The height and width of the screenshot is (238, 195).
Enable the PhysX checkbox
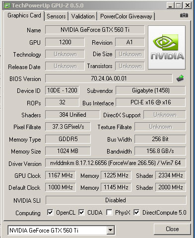point(109,212)
